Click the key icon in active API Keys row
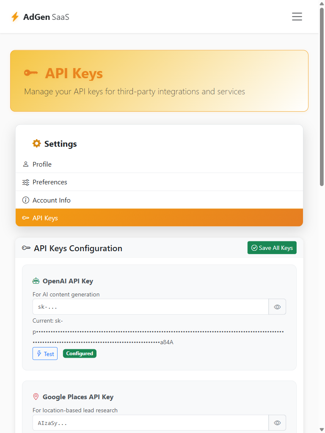 [x=26, y=218]
